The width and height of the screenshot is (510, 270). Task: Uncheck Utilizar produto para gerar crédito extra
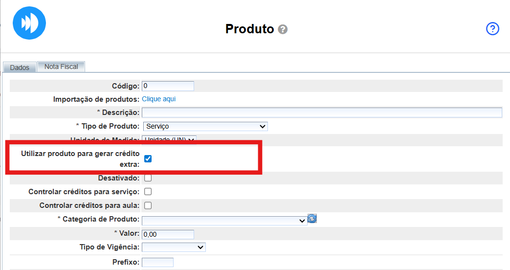click(148, 158)
